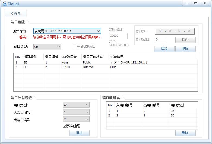The height and width of the screenshot is (144, 212).
Task: Maximize the Cloud1 window
Action: [x=196, y=3]
